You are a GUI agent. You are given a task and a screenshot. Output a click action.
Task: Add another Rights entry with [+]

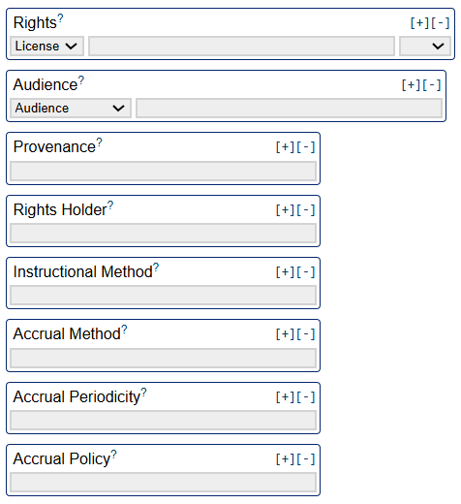click(419, 23)
